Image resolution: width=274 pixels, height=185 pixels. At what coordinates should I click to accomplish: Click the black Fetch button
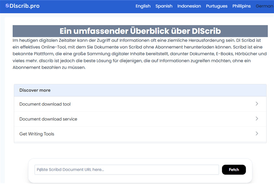(x=234, y=169)
